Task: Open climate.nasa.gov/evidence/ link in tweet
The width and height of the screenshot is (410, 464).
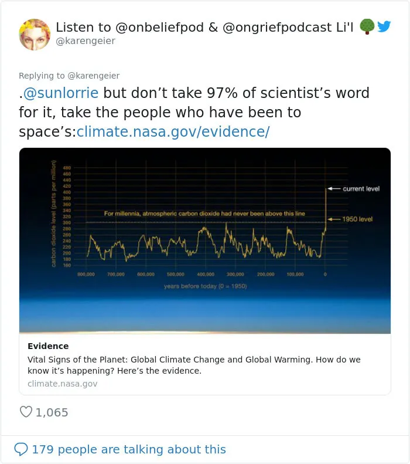Action: pos(173,131)
